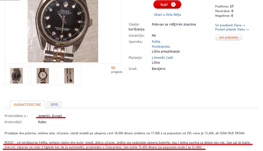Open the Pošta delivery link

[x=156, y=42]
